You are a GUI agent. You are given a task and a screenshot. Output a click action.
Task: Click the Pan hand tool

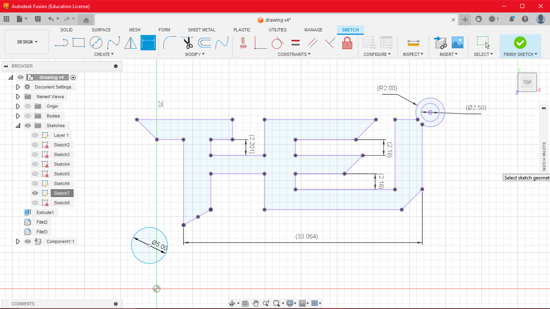256,303
